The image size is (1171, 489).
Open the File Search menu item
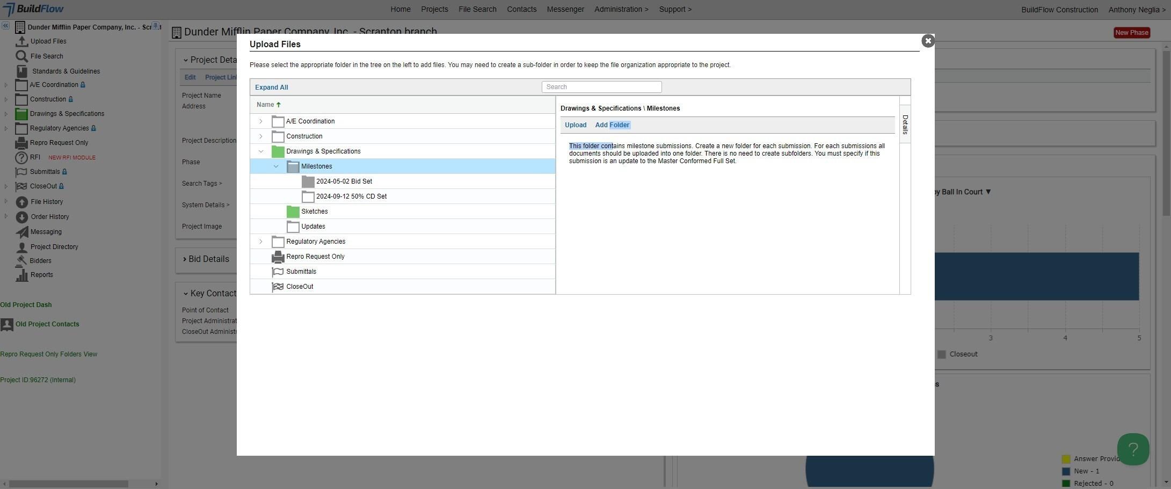point(477,9)
